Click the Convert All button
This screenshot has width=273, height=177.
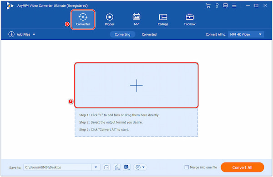[x=242, y=167]
